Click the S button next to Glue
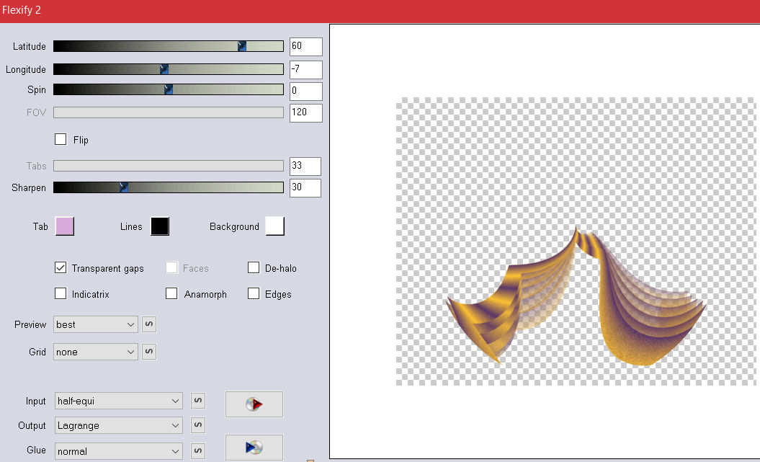This screenshot has width=760, height=462. 198,451
